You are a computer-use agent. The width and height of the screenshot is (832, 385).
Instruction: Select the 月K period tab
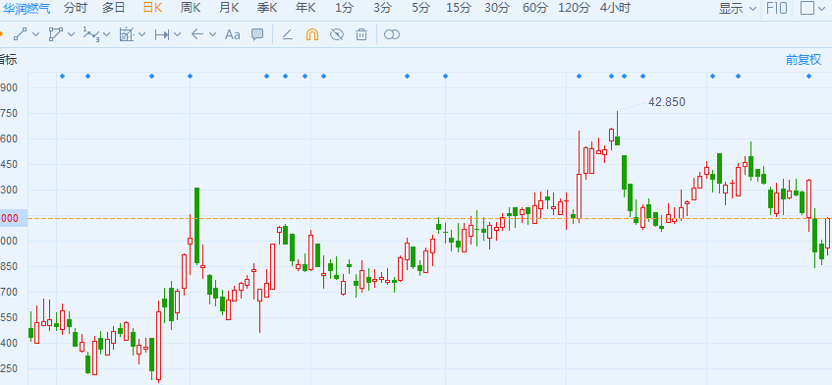click(x=229, y=8)
